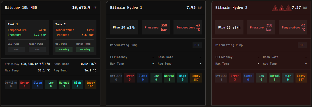Select the Sleep chip on Bitmain Hydro 2
312x107 pixels.
point(248,78)
